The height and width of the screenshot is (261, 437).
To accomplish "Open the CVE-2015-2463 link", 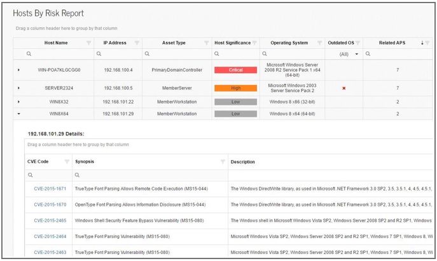I will point(50,252).
